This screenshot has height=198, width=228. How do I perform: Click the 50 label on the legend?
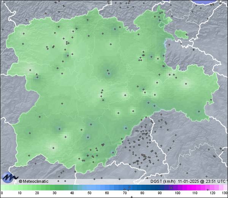click(89, 193)
